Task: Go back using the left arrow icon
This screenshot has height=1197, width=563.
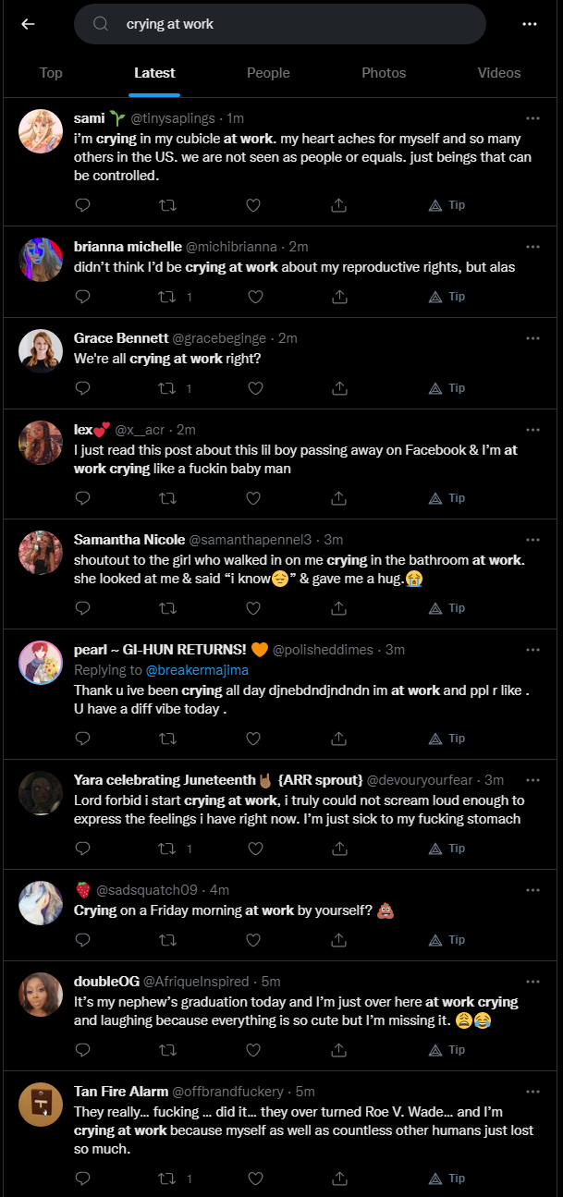Action: click(x=28, y=24)
